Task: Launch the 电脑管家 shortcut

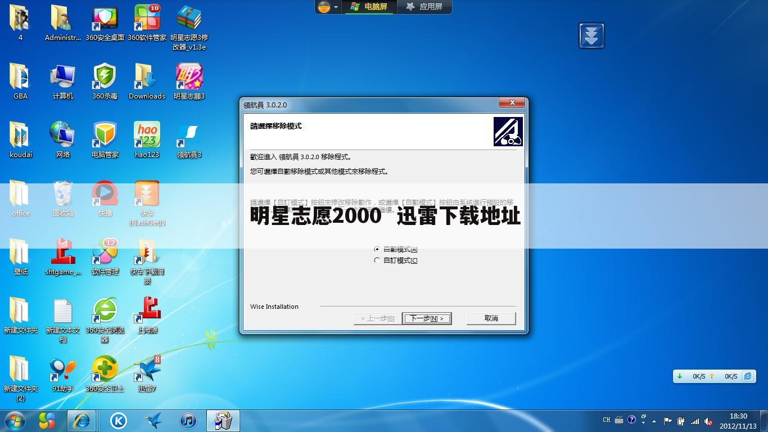Action: coord(105,139)
